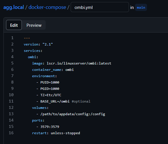Click line number 16 in gutter
The image size is (168, 144).
11,133
